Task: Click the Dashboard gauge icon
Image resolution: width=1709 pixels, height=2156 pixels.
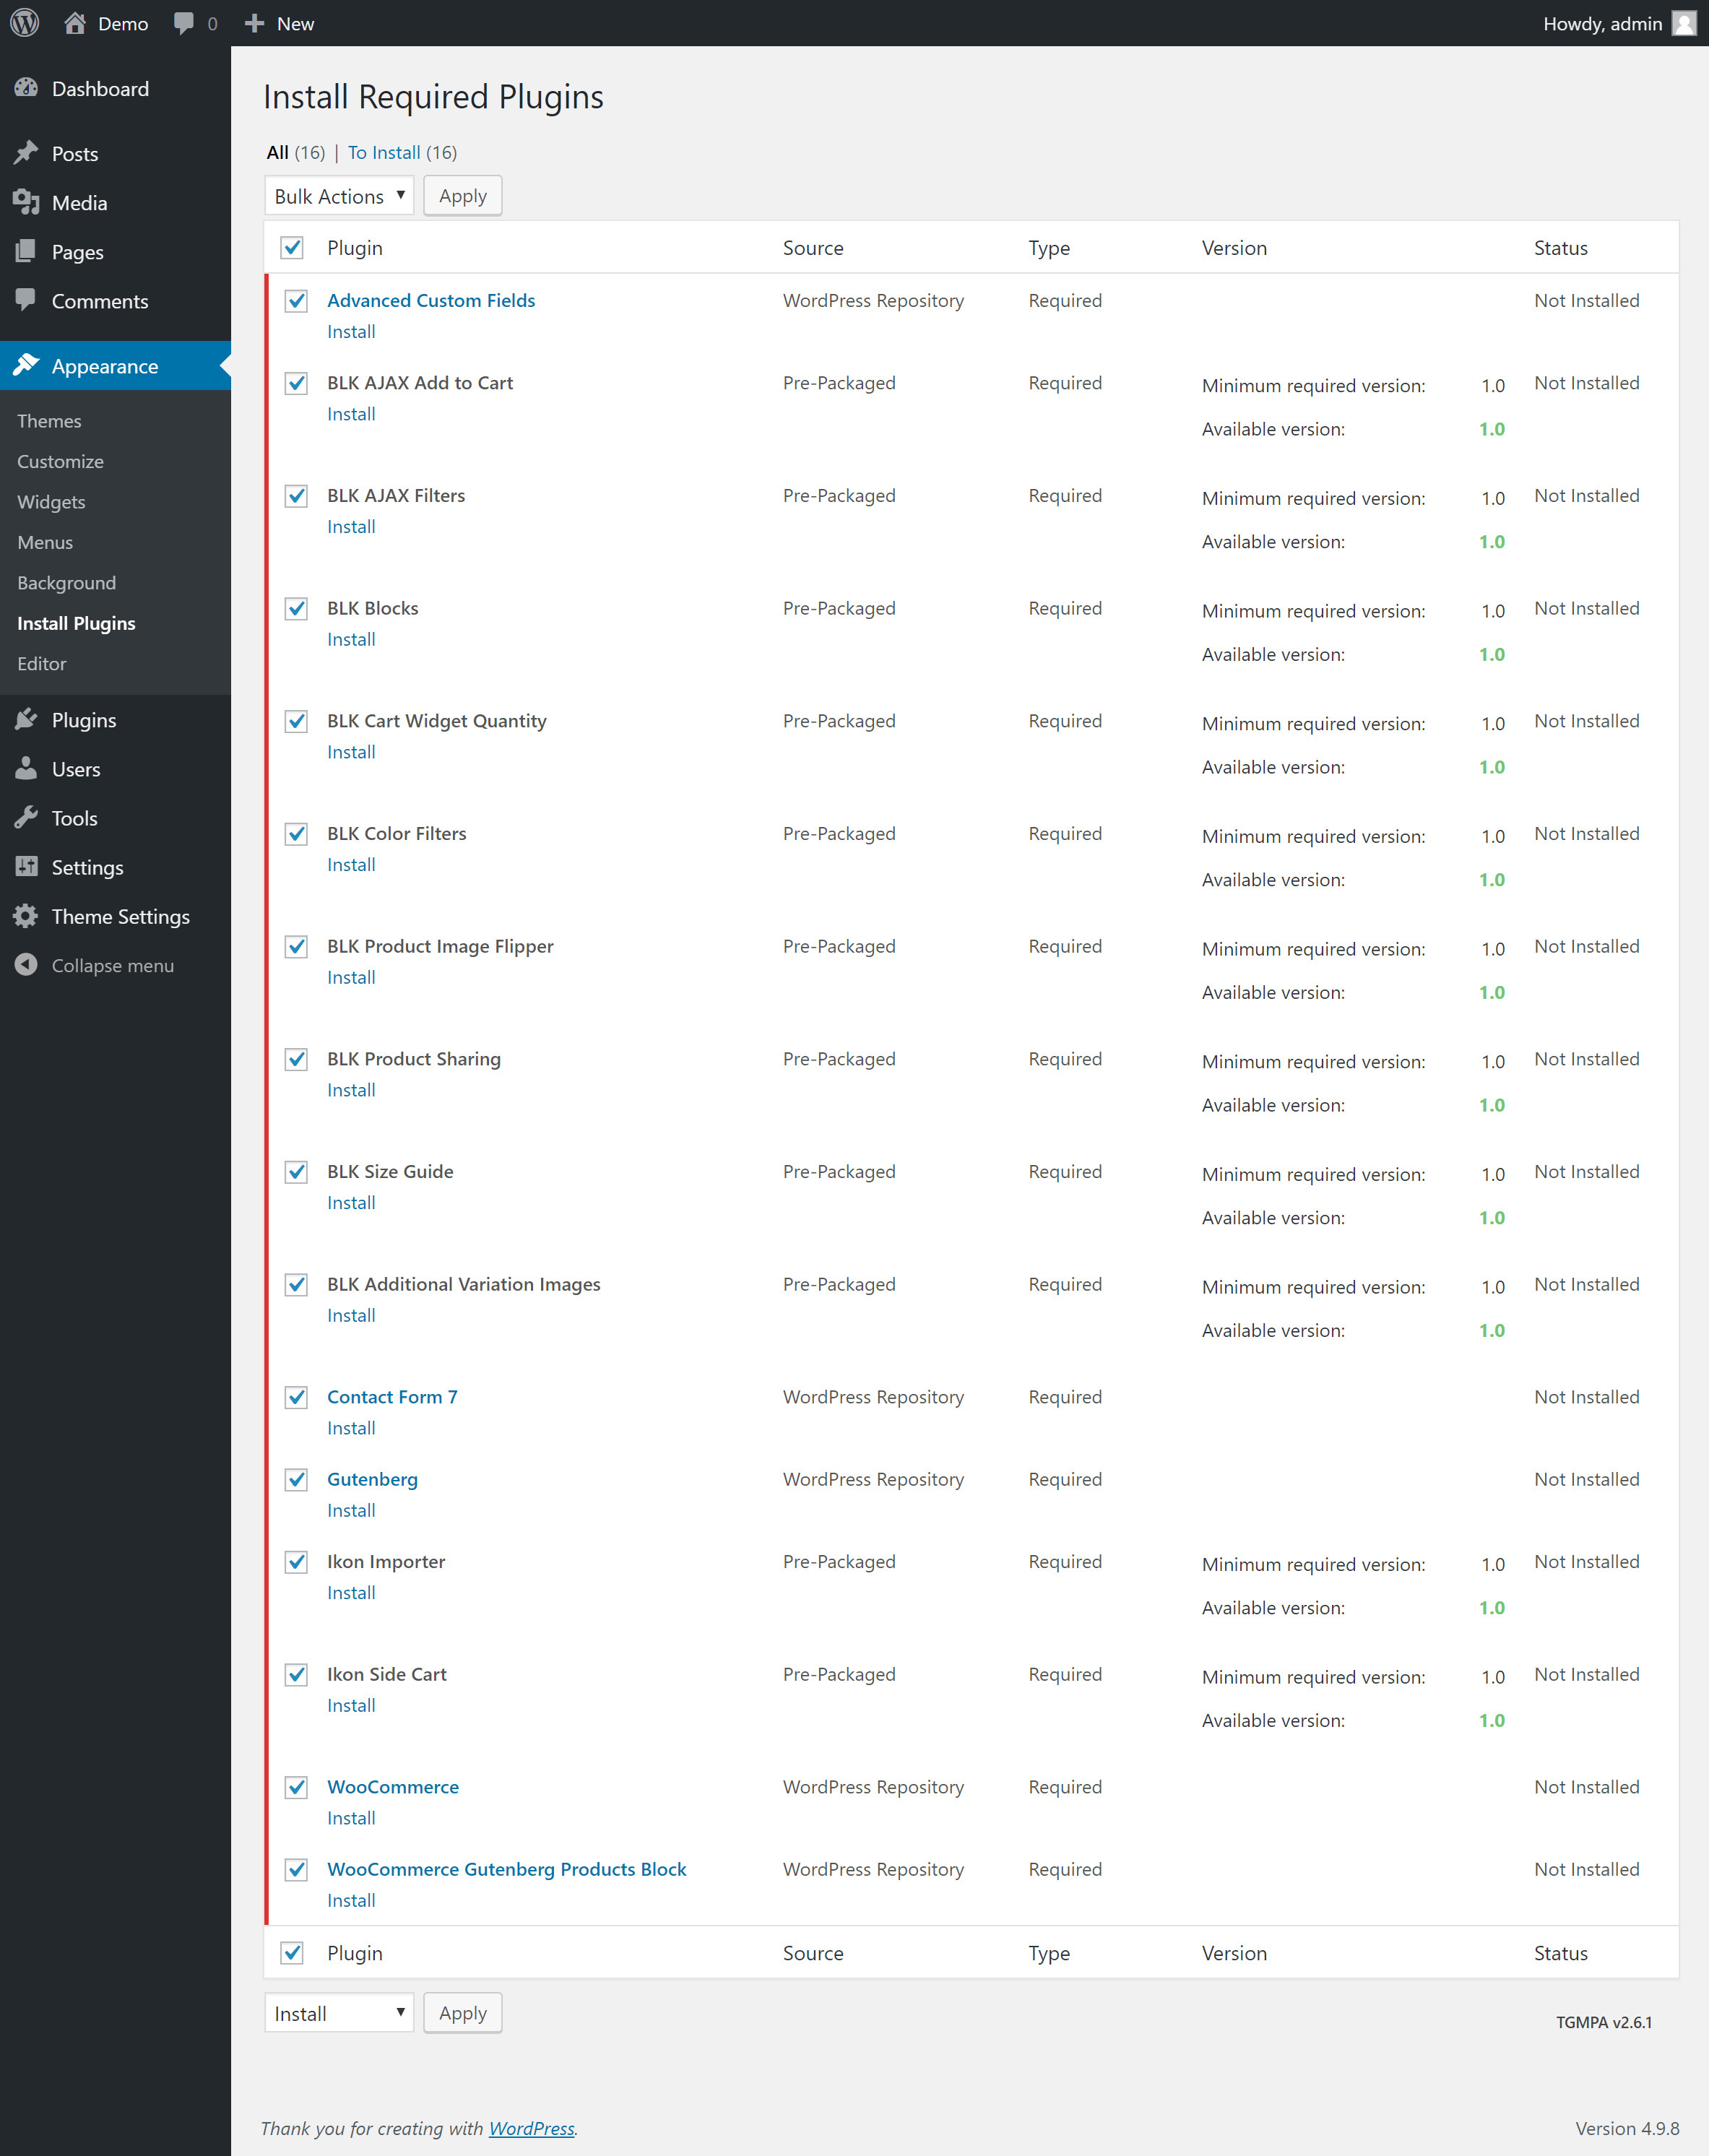Action: (x=27, y=88)
